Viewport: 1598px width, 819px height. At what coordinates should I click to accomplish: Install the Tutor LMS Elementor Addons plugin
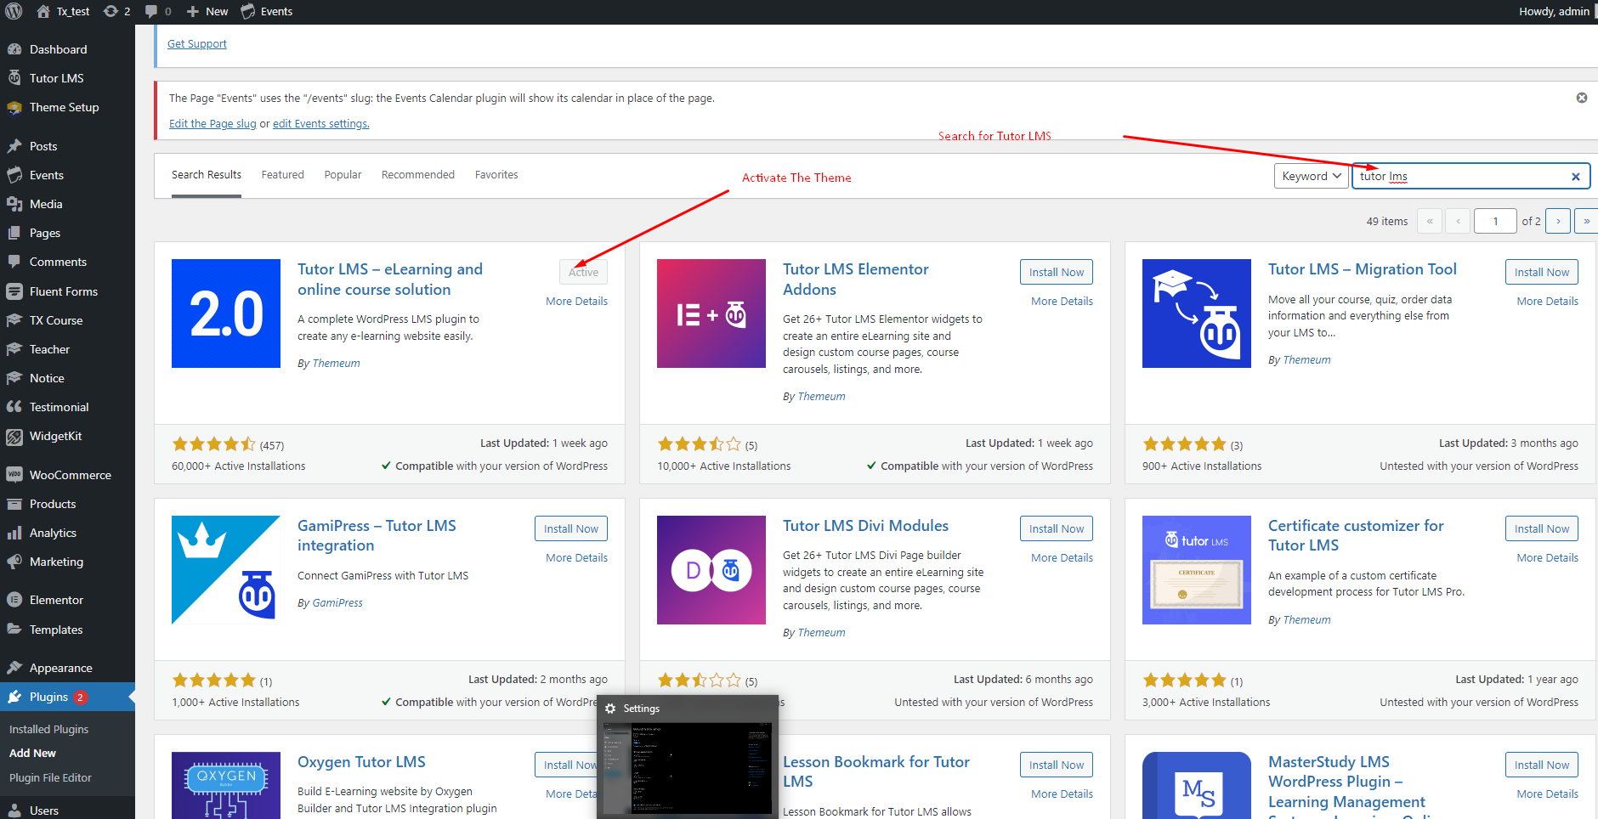[1056, 272]
